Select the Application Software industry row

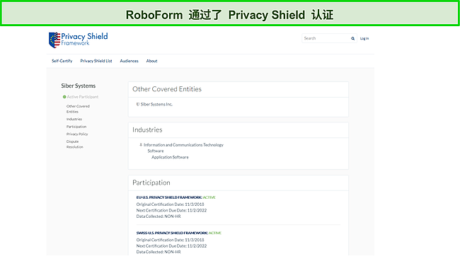pyautogui.click(x=170, y=157)
